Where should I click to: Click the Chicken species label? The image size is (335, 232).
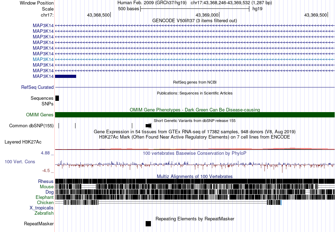[x=45, y=202]
